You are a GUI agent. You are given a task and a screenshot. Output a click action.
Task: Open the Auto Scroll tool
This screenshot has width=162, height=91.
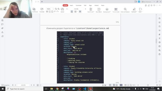(91, 10)
